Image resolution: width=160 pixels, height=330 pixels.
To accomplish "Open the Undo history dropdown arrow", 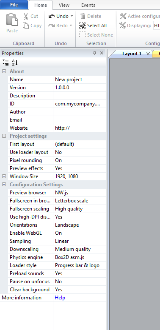I will [x=72, y=16].
